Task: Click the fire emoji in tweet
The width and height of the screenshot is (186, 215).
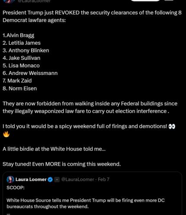Action: (x=6, y=134)
